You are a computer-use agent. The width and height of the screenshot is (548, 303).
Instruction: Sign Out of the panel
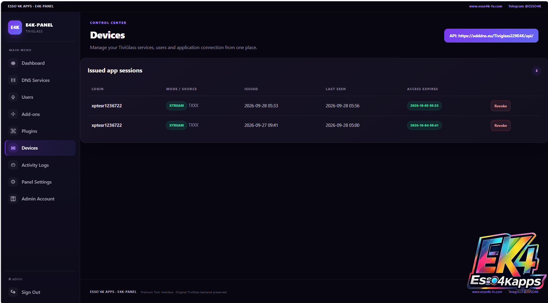[x=40, y=292]
